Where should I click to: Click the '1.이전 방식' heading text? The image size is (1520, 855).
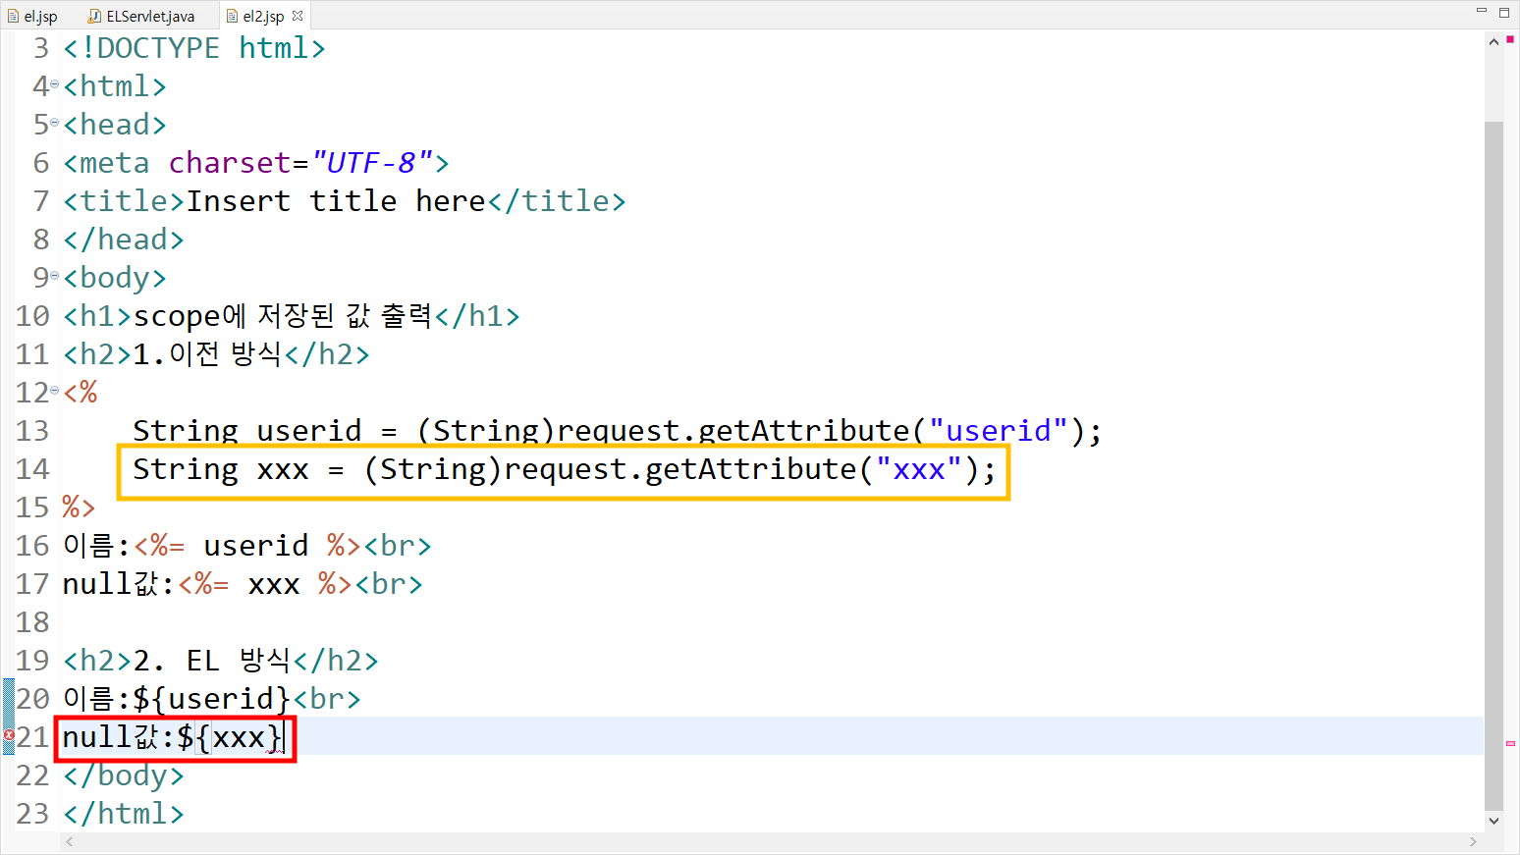208,354
